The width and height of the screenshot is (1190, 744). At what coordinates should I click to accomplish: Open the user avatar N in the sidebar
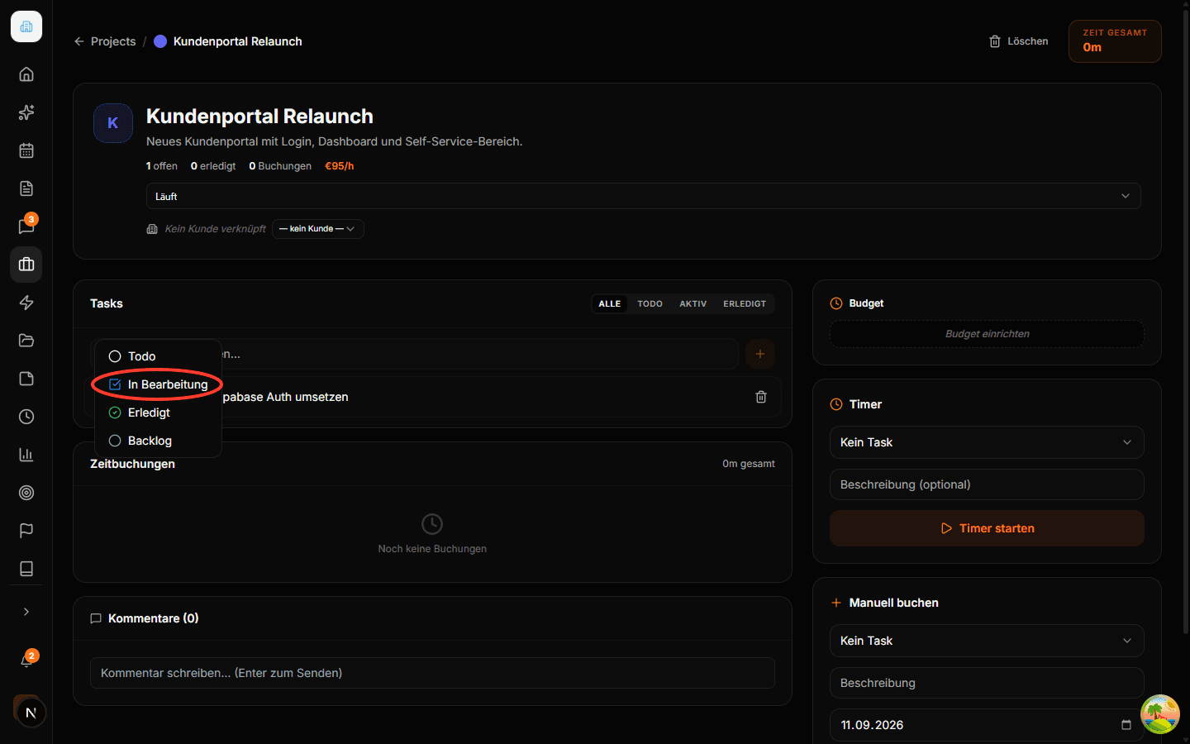pyautogui.click(x=30, y=712)
